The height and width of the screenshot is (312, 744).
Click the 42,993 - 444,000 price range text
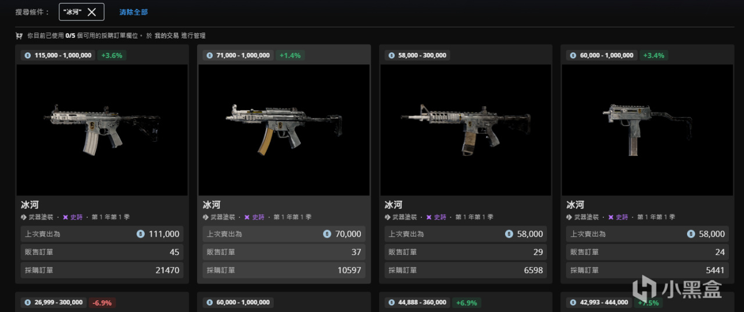604,303
